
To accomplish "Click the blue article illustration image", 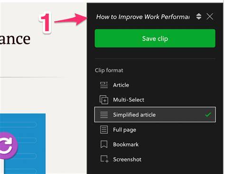I will click(23, 144).
